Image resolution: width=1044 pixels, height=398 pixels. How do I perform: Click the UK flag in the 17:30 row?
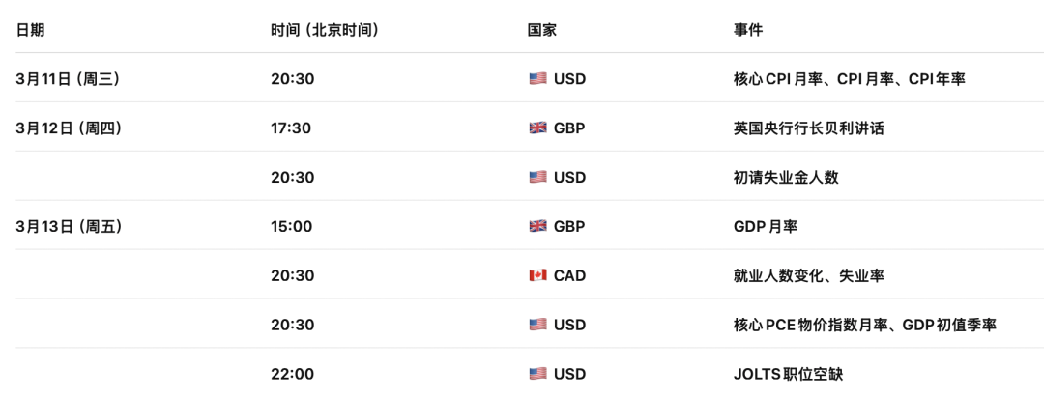click(x=537, y=128)
